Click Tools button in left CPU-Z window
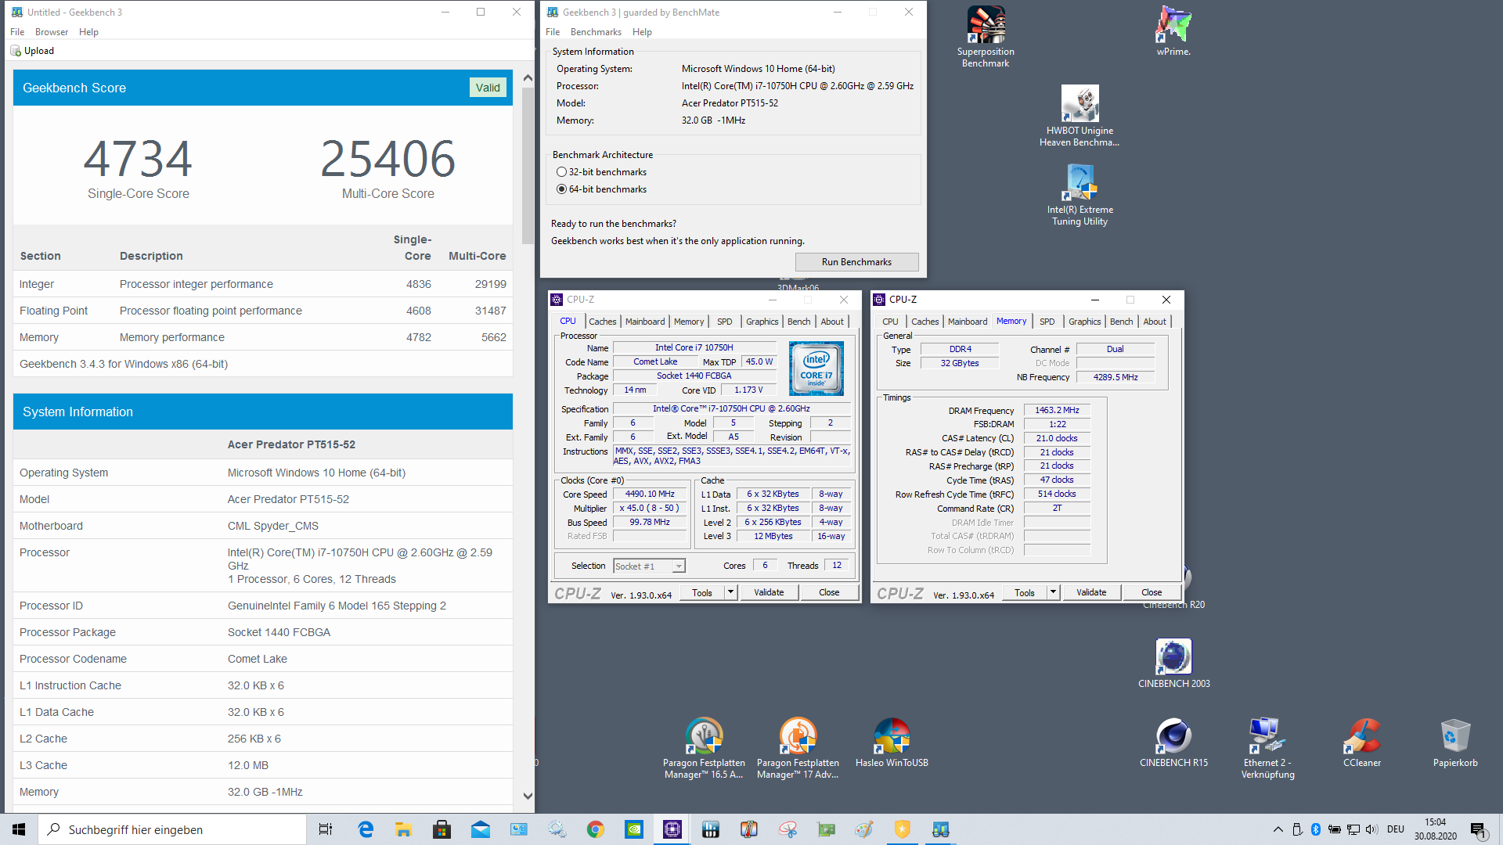The image size is (1503, 845). [x=702, y=592]
